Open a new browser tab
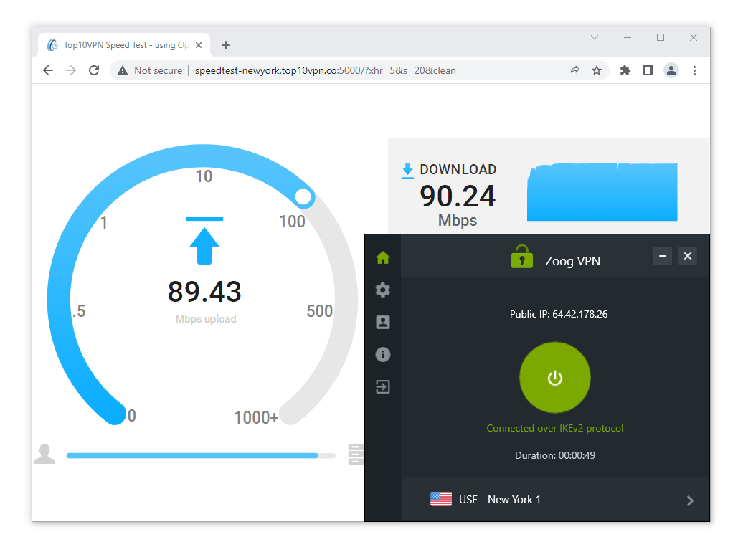 point(226,44)
